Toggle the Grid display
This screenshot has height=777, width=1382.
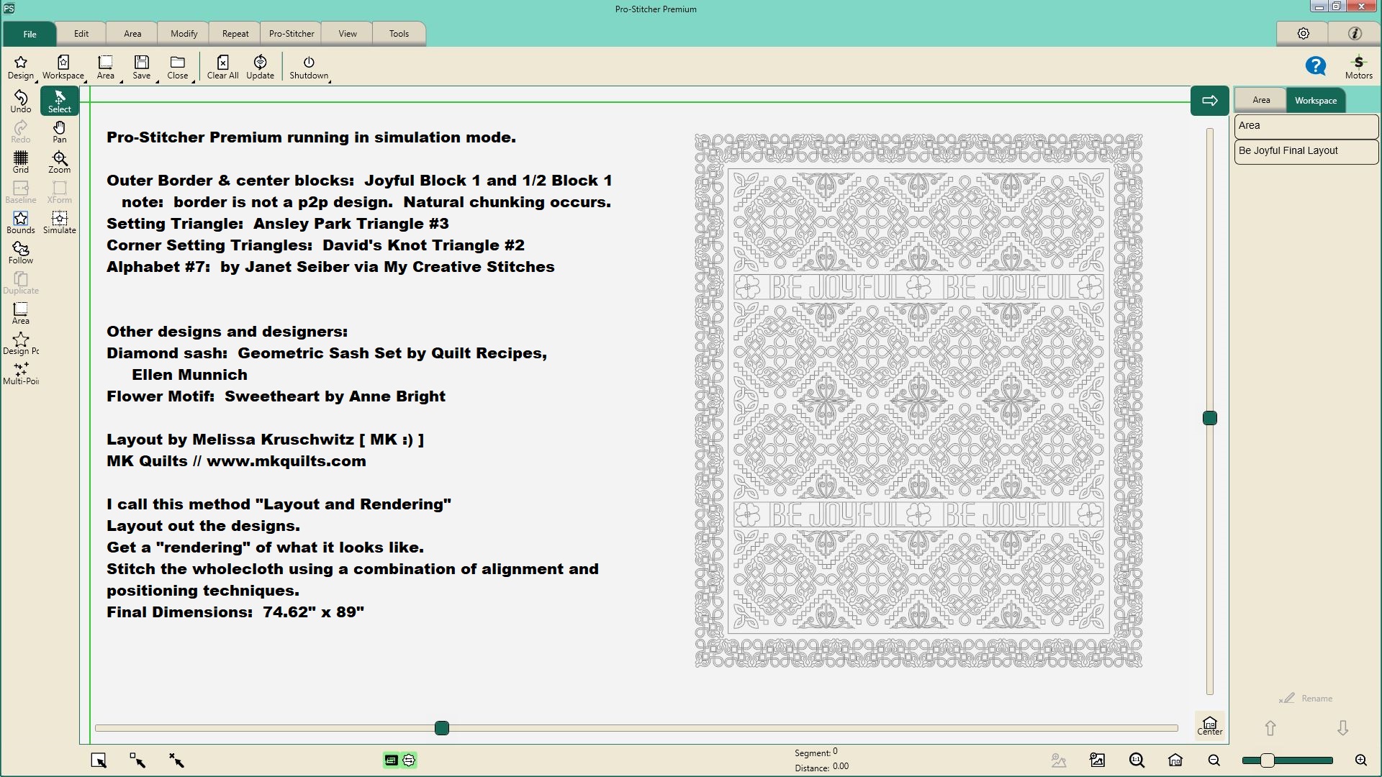pyautogui.click(x=21, y=162)
